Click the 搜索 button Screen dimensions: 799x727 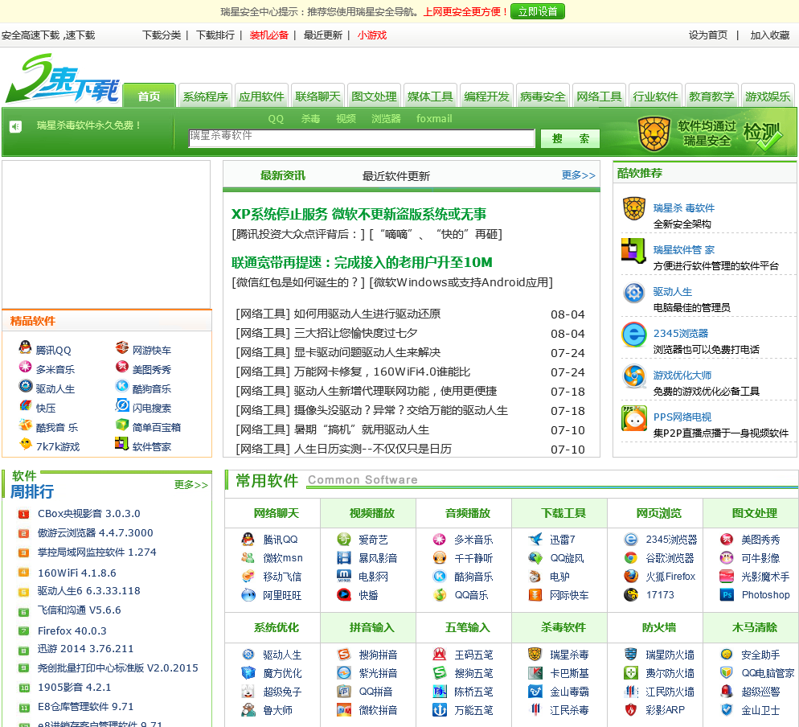570,138
